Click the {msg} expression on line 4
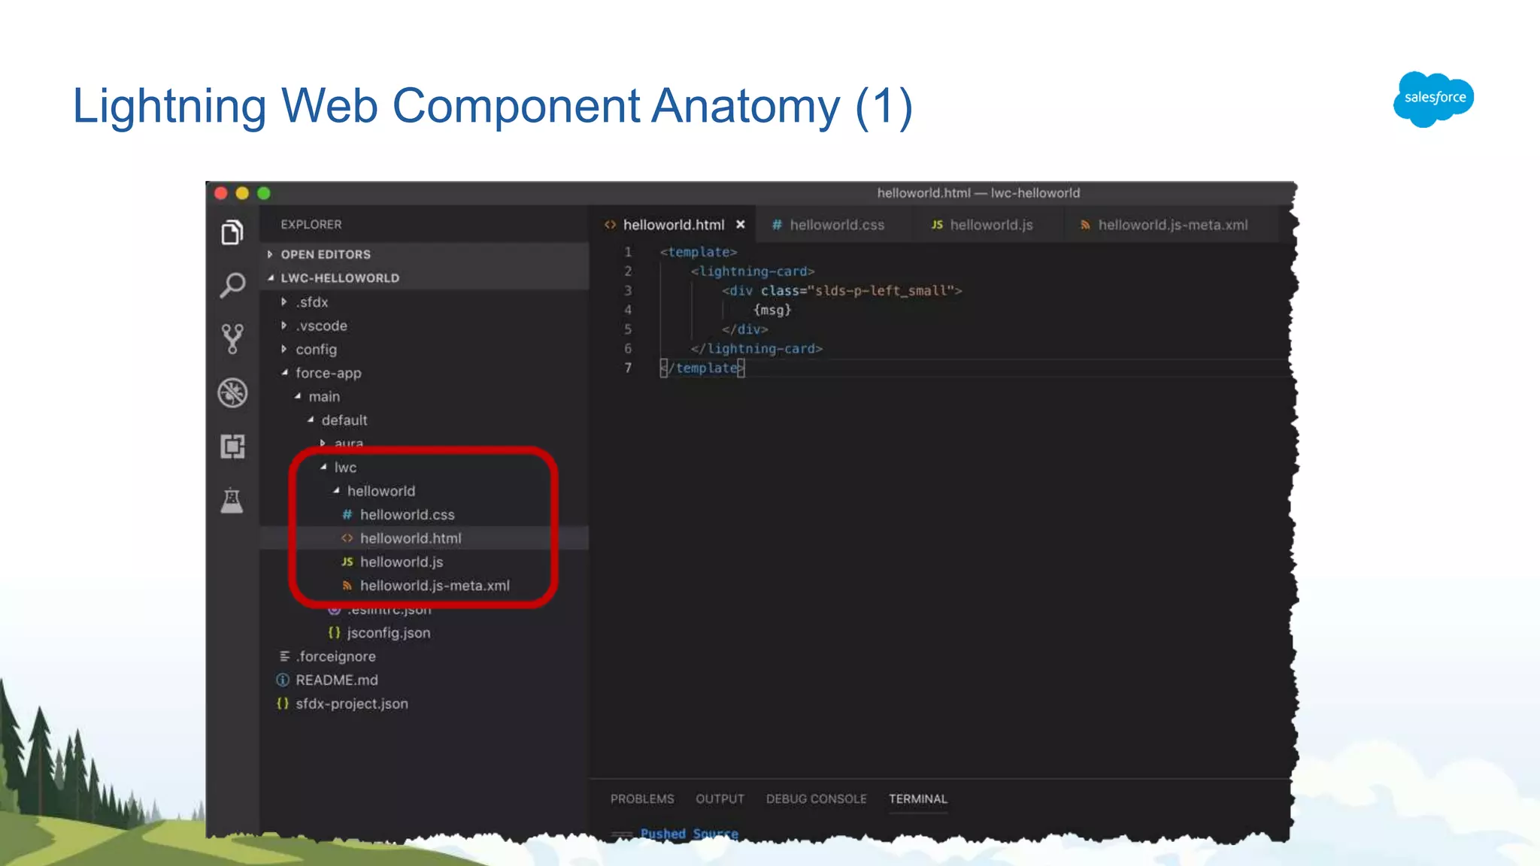The height and width of the screenshot is (866, 1540). (772, 310)
